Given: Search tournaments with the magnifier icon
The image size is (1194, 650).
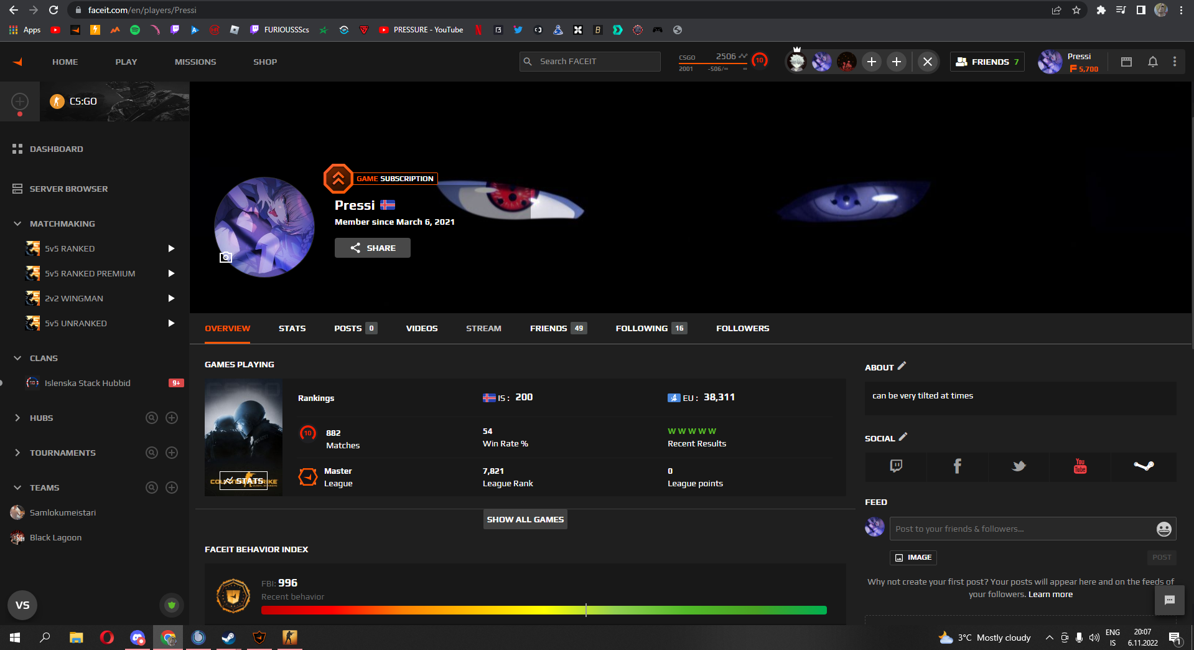Looking at the screenshot, I should tap(152, 453).
